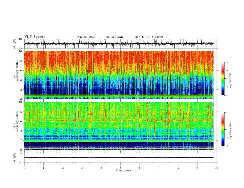Select the date text "Aug.30, 2025"
Image resolution: width=244 pixels, height=188 pixels.
(86, 37)
